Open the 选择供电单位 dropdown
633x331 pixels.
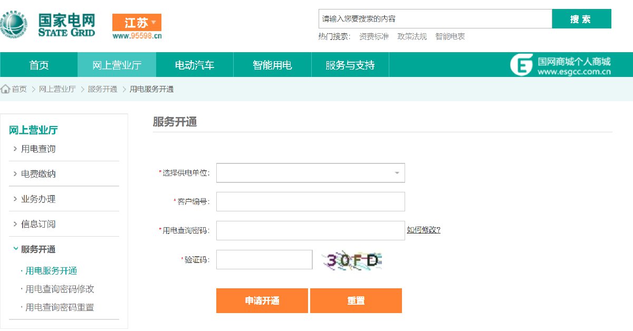pos(310,173)
